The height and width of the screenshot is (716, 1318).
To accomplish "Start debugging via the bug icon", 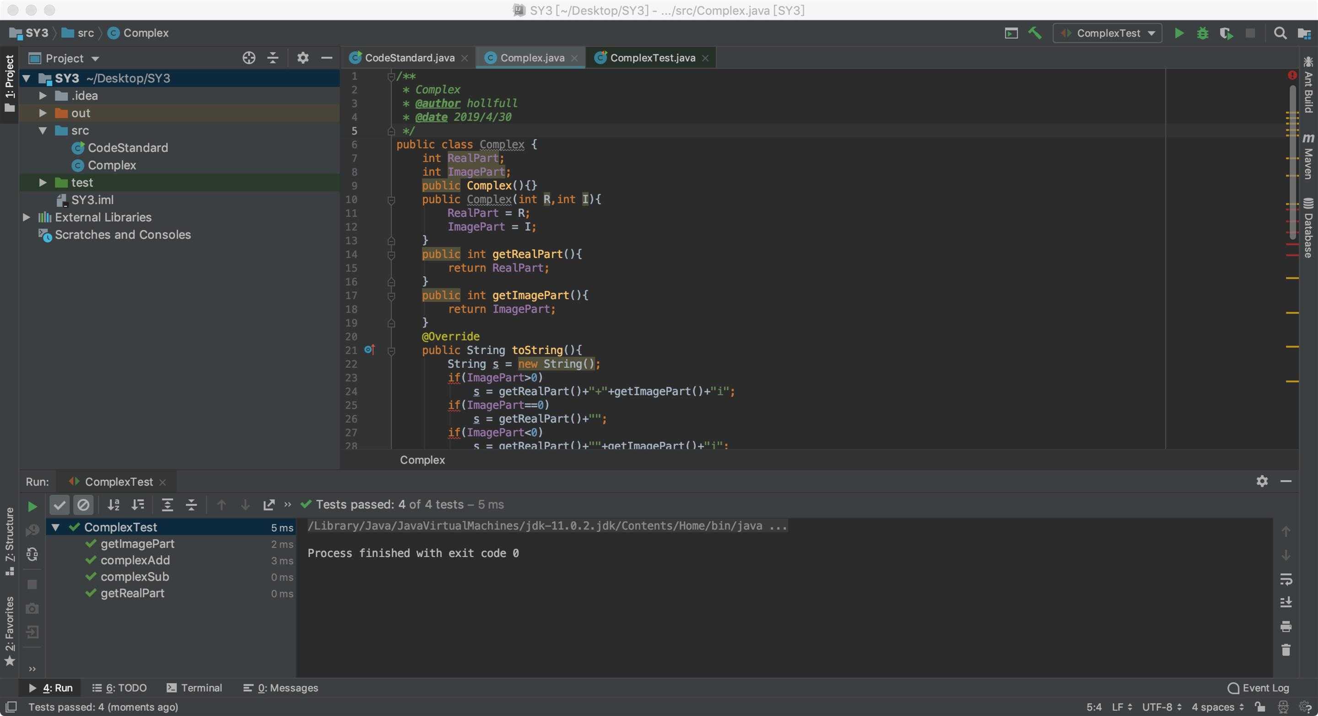I will (1202, 33).
